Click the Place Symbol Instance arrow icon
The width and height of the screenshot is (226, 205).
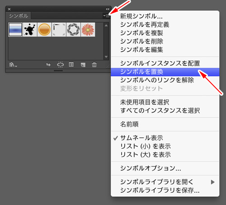pyautogui.click(x=48, y=65)
